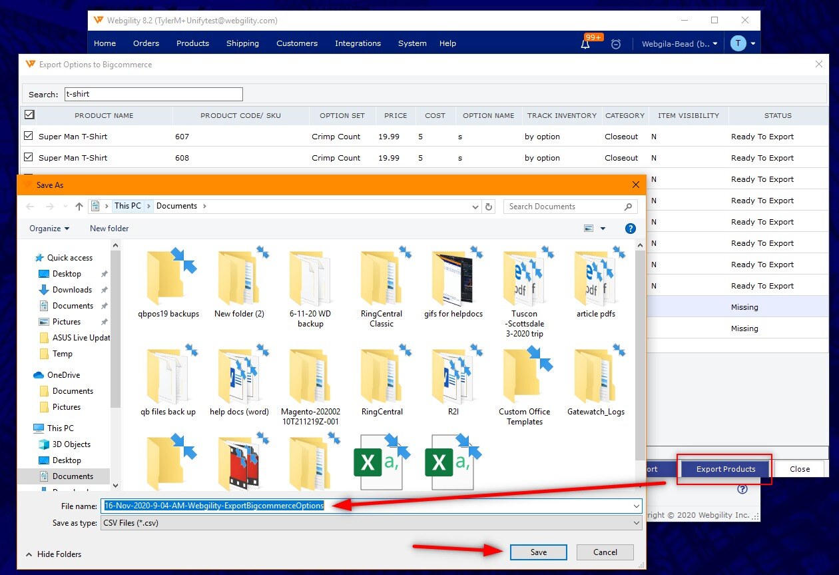The height and width of the screenshot is (575, 839).
Task: Toggle the select-all checkbox in the table header
Action: [29, 115]
